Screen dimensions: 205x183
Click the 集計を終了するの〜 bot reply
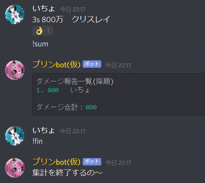tap(67, 172)
